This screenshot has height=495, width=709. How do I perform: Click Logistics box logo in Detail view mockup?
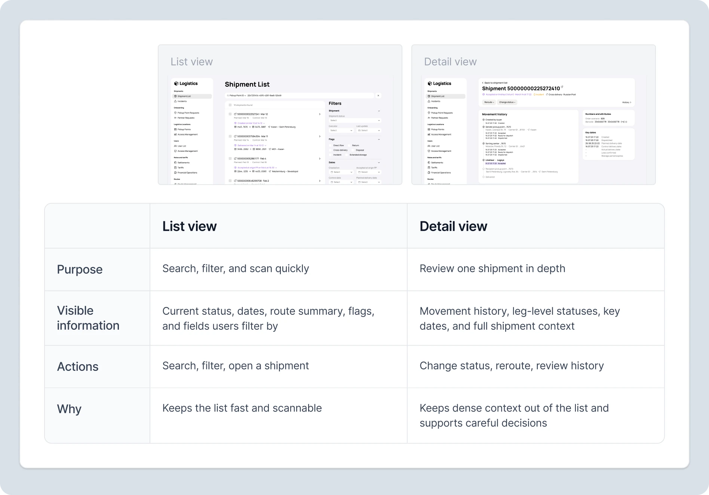click(x=430, y=84)
